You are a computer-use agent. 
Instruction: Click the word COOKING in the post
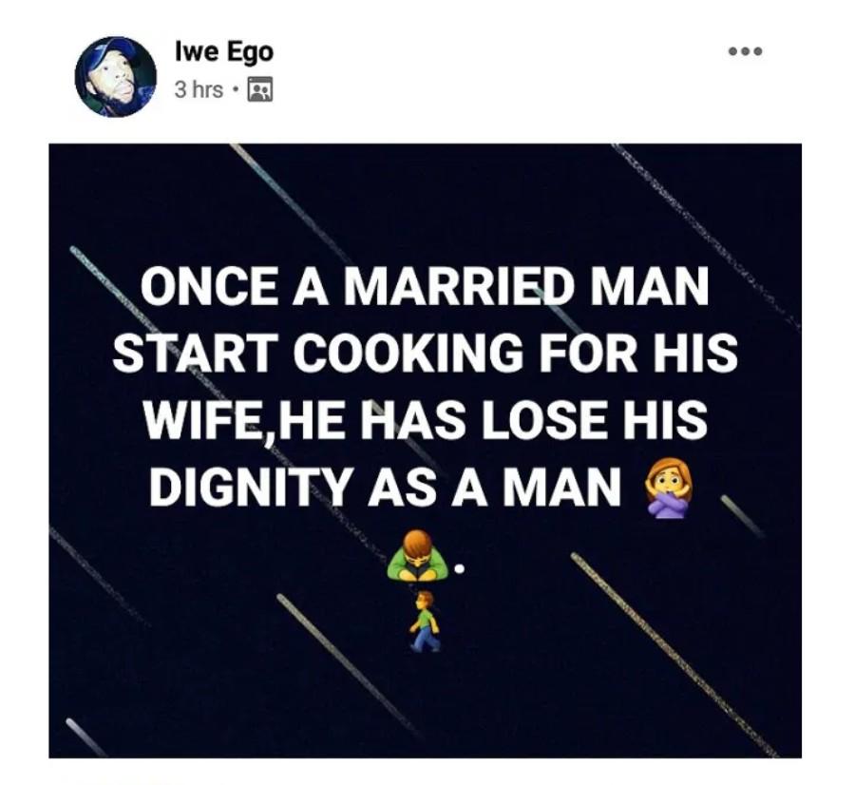(x=408, y=353)
